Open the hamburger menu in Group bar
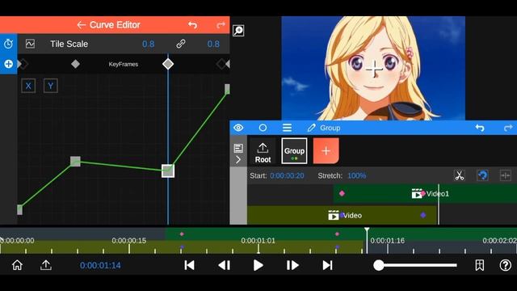The width and height of the screenshot is (517, 291). pos(288,128)
